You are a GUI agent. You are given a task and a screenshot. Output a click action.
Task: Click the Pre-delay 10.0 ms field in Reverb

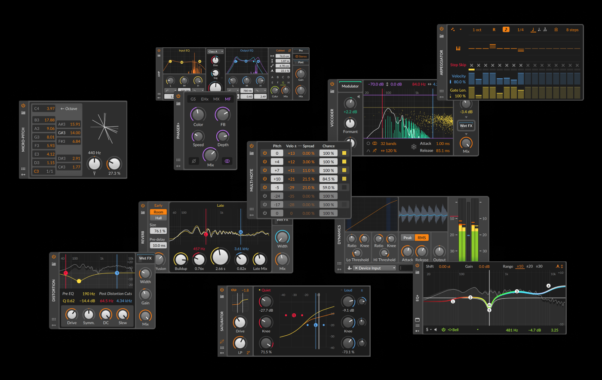[158, 245]
